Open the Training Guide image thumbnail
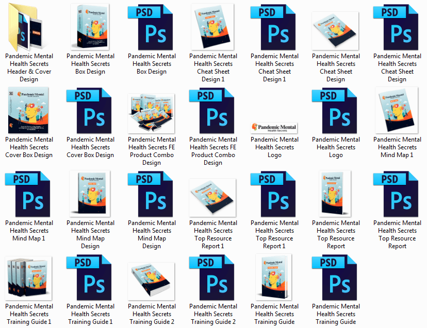427x328 pixels. [x=274, y=277]
